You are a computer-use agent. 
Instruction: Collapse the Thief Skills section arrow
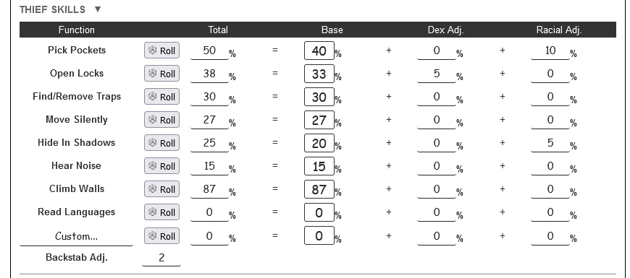tap(98, 9)
